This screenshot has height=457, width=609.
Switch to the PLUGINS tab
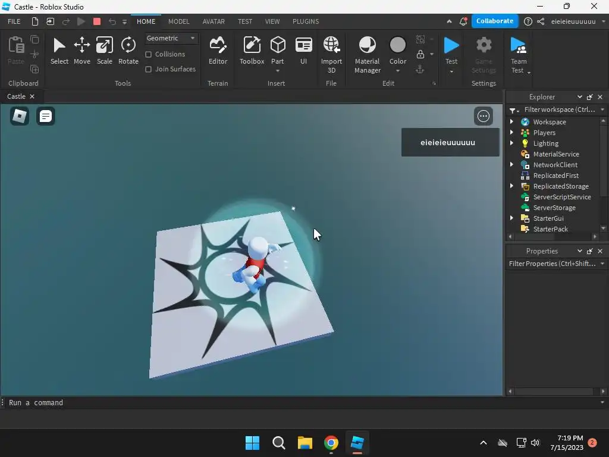point(306,21)
